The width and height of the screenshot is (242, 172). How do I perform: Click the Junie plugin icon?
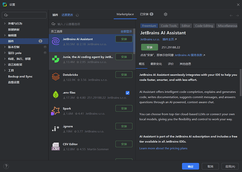click(x=56, y=59)
